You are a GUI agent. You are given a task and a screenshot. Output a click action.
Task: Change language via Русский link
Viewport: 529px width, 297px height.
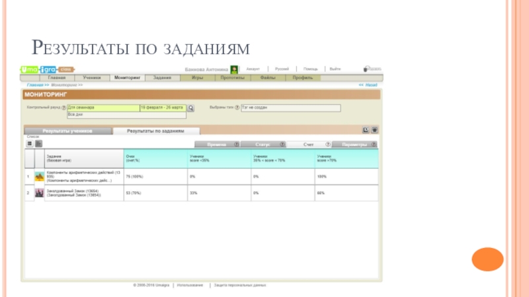coord(282,69)
